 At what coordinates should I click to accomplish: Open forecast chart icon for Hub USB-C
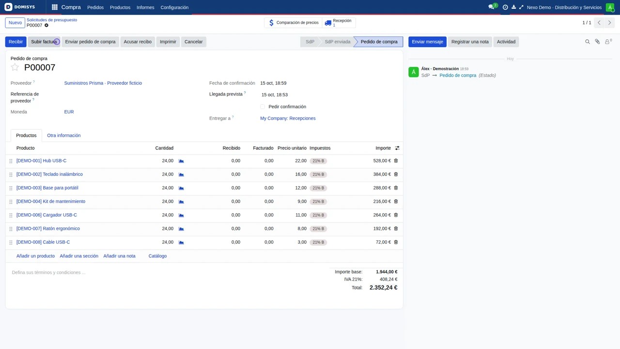point(181,161)
